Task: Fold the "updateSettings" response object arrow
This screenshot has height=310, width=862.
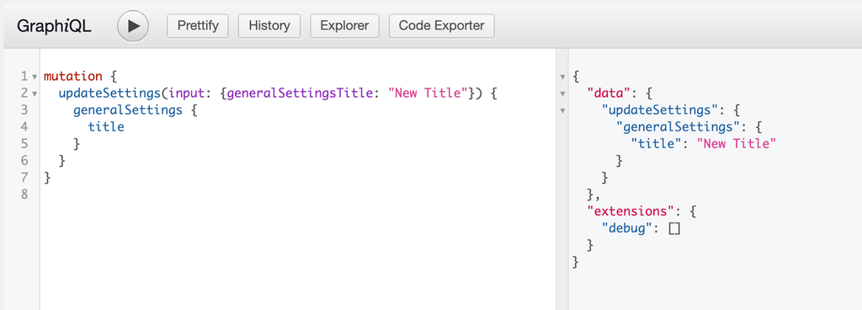Action: [562, 110]
